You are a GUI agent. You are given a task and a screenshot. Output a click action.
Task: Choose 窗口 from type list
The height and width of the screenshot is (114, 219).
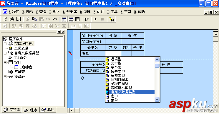pos(114,96)
